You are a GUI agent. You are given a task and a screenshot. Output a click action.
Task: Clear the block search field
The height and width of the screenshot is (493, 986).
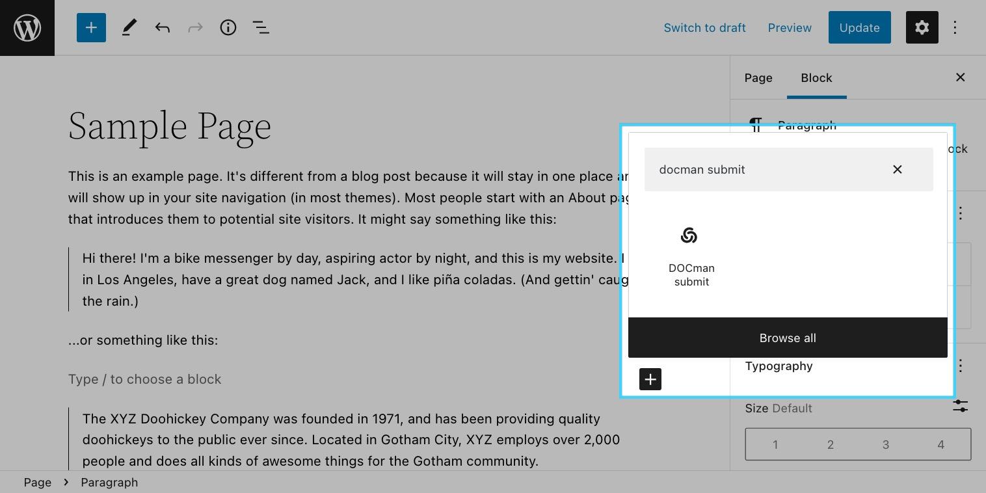(897, 170)
